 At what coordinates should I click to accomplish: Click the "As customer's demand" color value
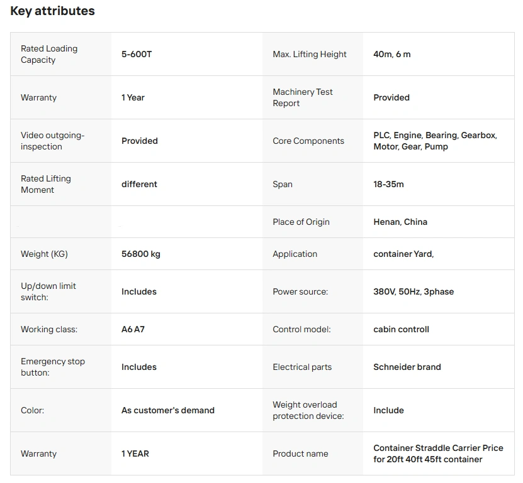pos(168,410)
